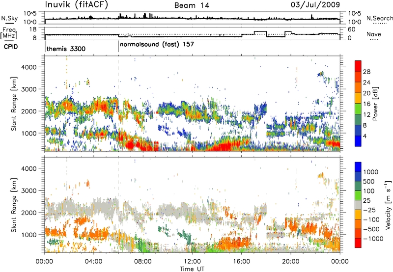Click the '4000' tick on the power panel
This screenshot has height=272, width=393.
click(x=28, y=67)
